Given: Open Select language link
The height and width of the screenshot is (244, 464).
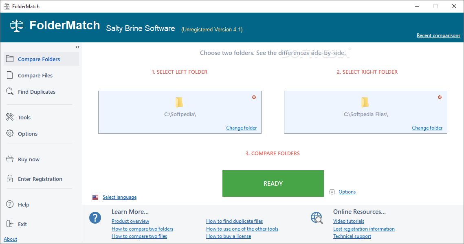Looking at the screenshot, I should tap(119, 197).
